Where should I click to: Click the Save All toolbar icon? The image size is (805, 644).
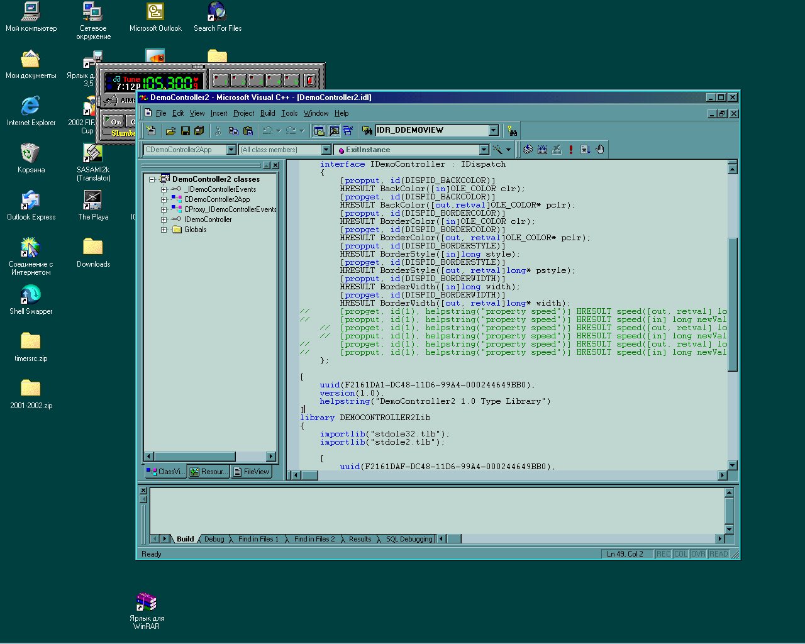click(x=199, y=131)
